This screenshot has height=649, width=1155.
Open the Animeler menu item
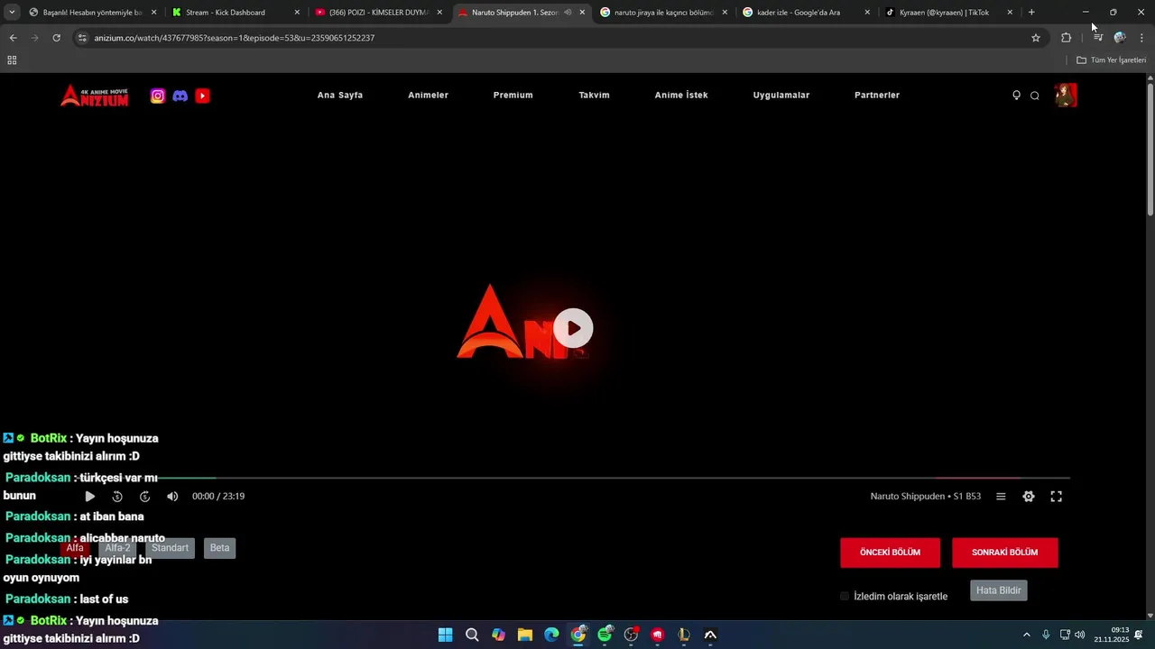pos(428,96)
